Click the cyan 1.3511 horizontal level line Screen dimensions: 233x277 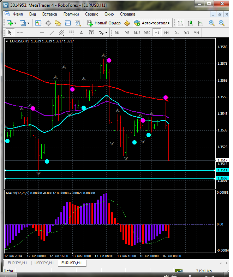[x=106, y=170]
